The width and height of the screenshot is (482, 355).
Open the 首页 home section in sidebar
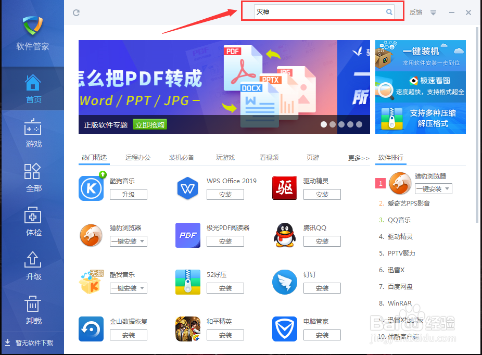click(33, 89)
